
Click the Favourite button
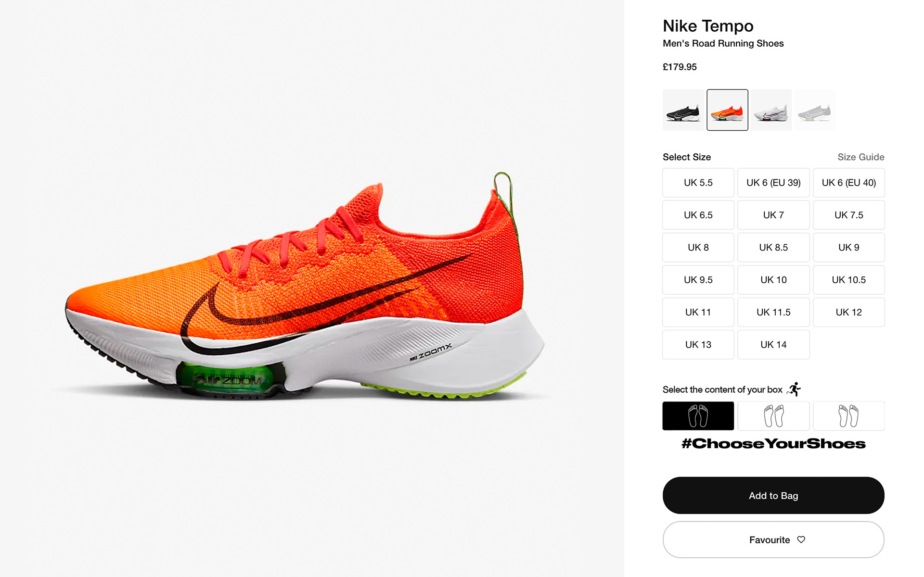coord(773,539)
